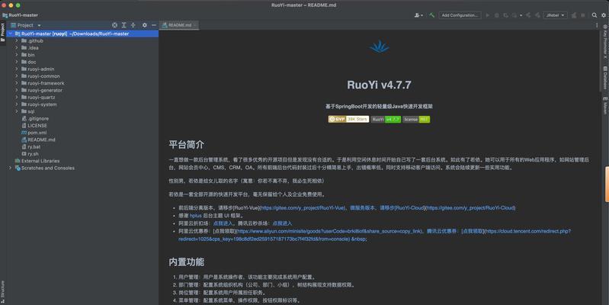
Task: Open editor tabs more options icon
Action: [597, 25]
